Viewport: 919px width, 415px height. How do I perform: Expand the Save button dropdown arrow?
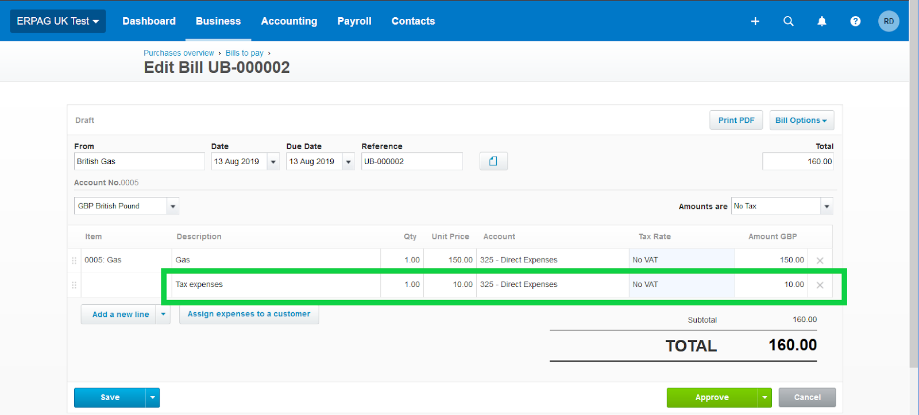152,397
